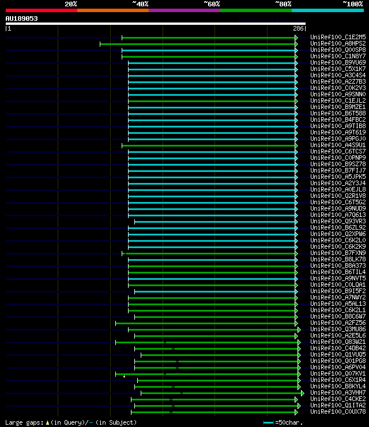The height and width of the screenshot is (427, 369).
Task: Click UniRef100_B7FIJ7 label
Action: point(338,170)
